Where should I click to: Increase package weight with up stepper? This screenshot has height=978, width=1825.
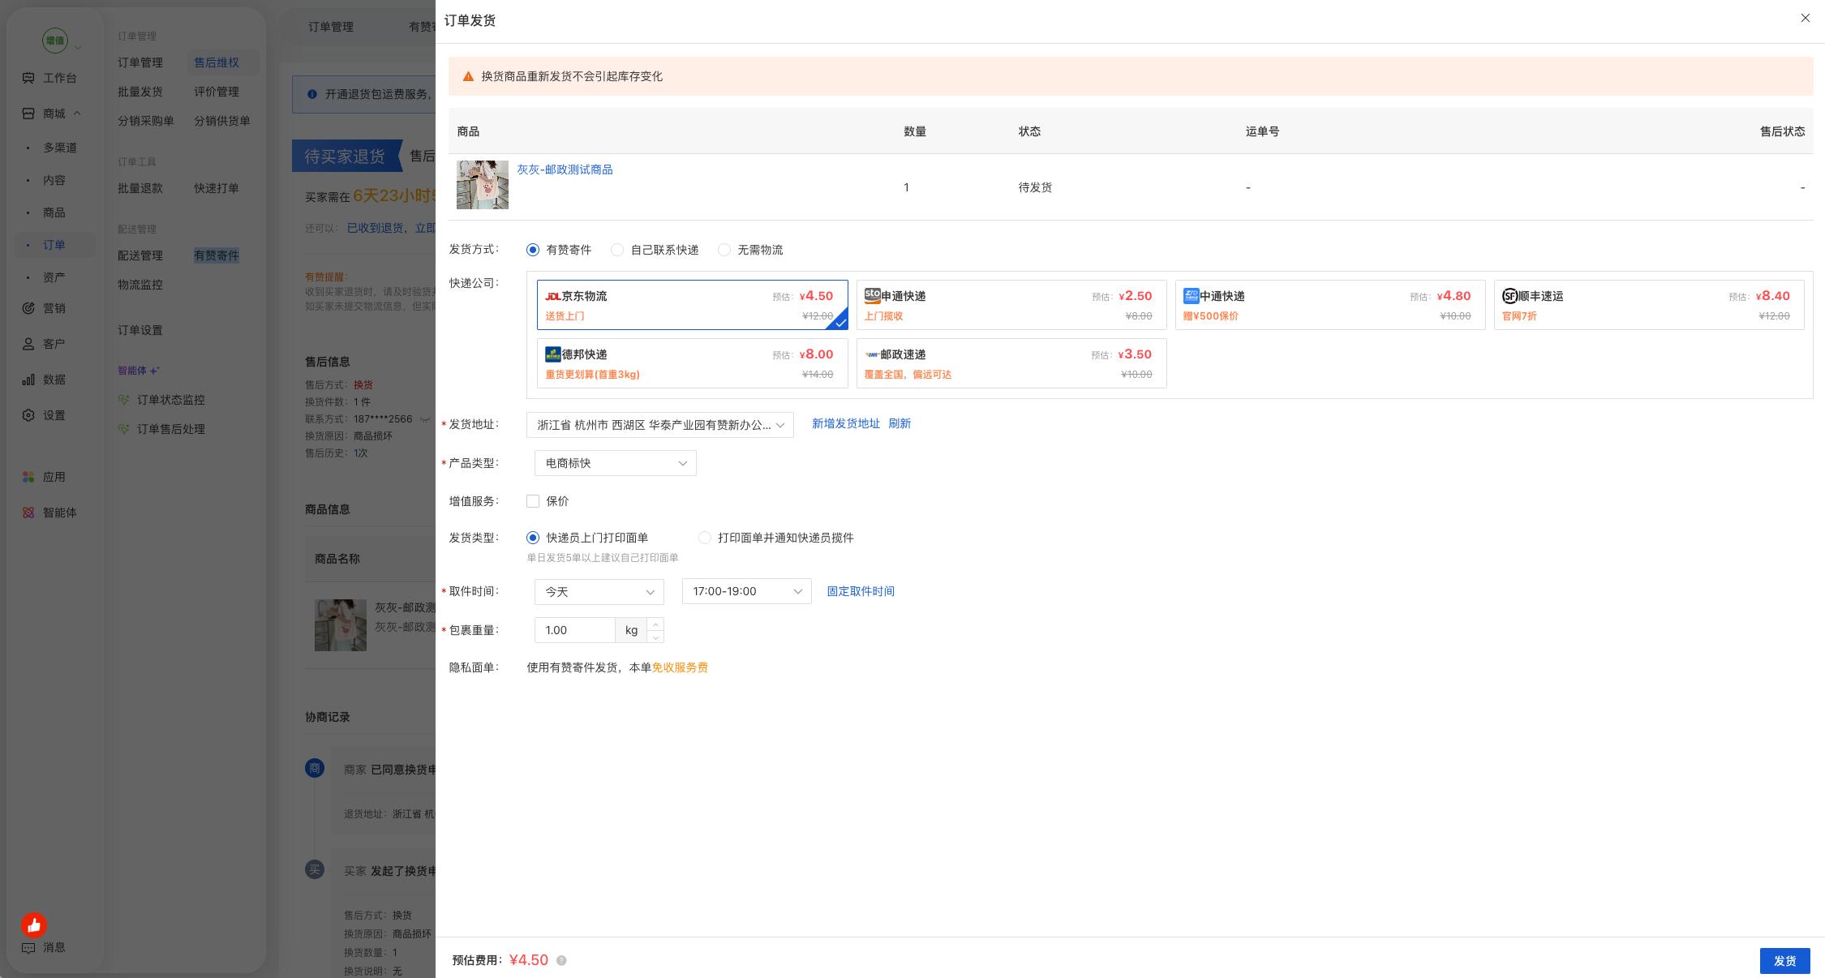[655, 624]
